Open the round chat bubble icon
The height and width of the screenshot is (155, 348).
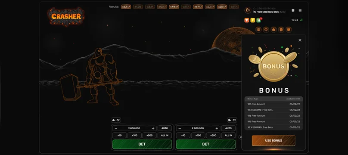click(289, 29)
